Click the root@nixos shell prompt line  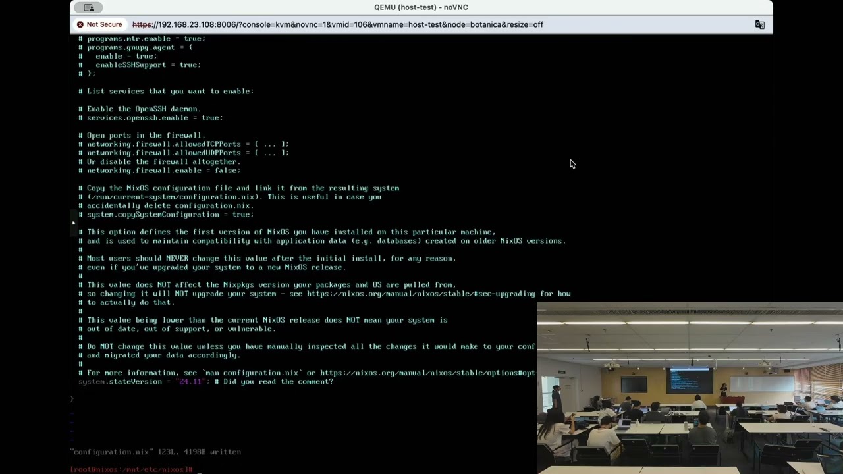point(131,469)
